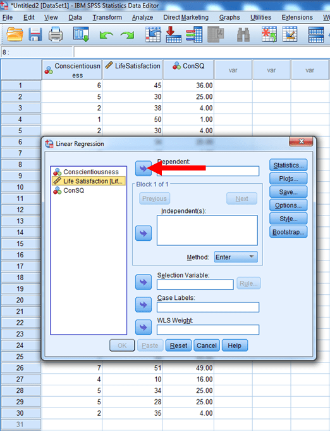Open the Method dropdown
330x431 pixels.
point(236,257)
